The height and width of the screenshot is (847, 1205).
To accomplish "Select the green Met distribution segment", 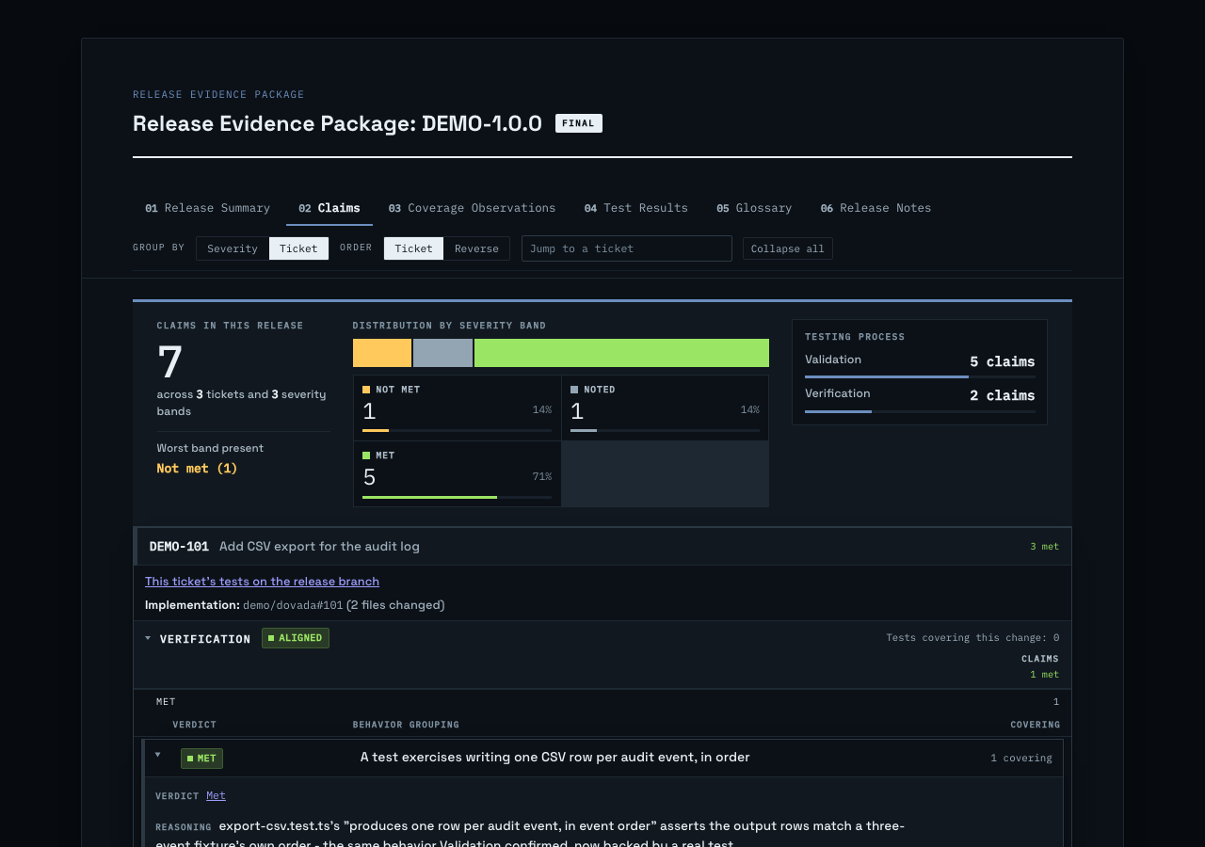I will tap(621, 353).
